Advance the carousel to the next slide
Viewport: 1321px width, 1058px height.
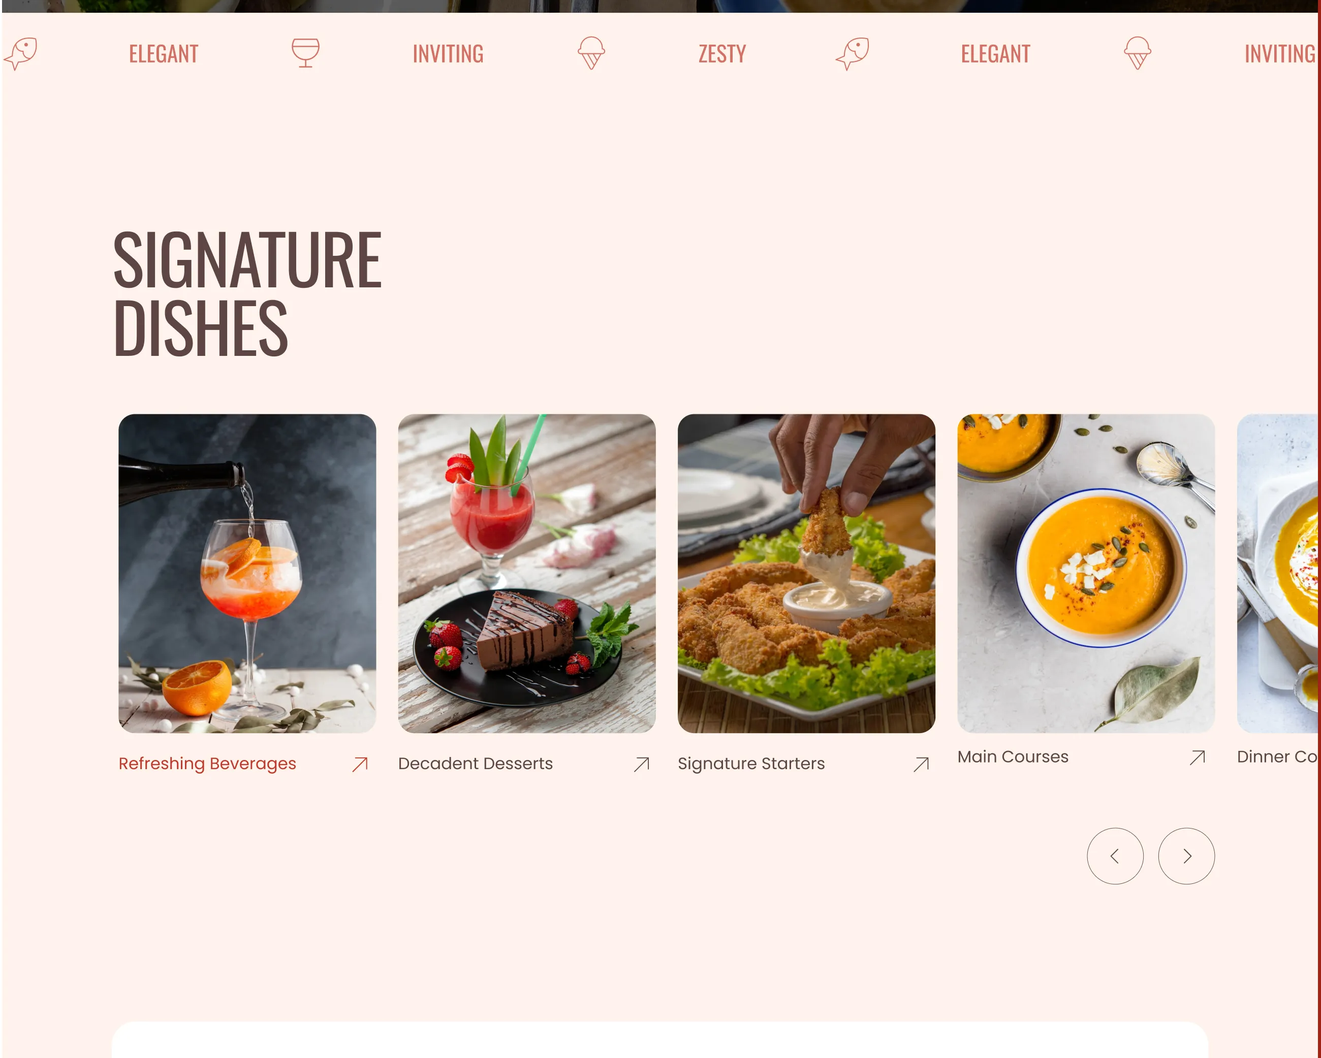[x=1186, y=856]
